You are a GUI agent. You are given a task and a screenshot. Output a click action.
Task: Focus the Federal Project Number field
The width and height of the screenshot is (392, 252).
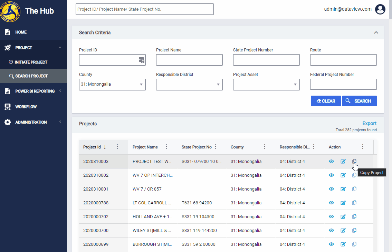pyautogui.click(x=343, y=84)
